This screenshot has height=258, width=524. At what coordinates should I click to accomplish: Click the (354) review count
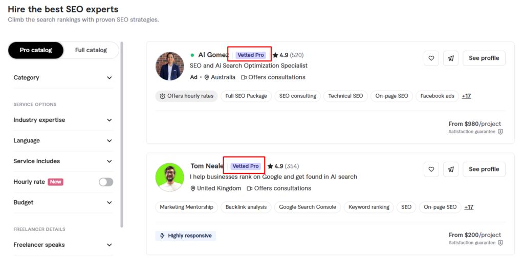[292, 166]
